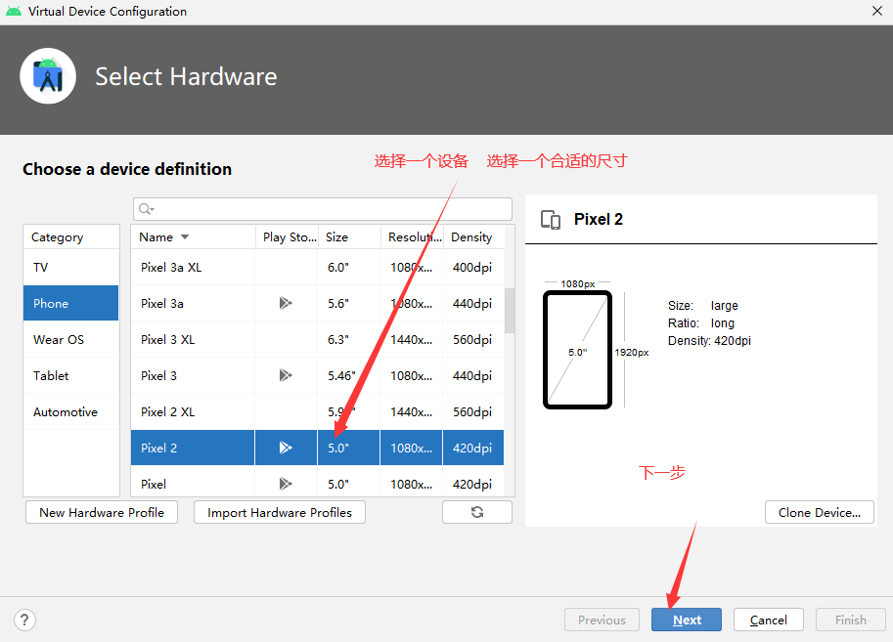Viewport: 893px width, 642px height.
Task: Click the Play Store column header
Action: 287,237
